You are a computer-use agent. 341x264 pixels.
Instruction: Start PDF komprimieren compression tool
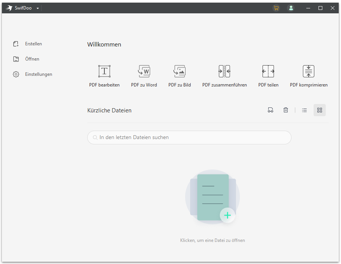click(309, 72)
